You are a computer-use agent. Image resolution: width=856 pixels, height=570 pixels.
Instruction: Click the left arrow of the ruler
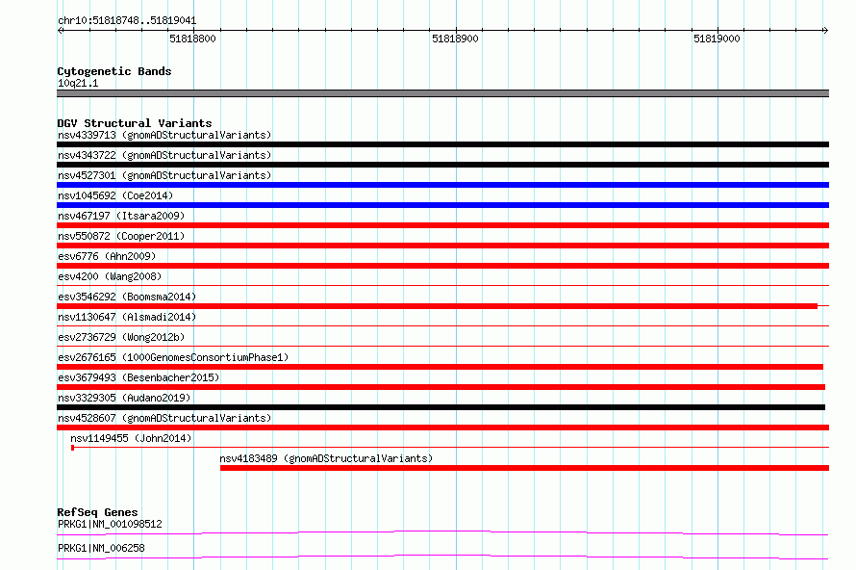[60, 30]
